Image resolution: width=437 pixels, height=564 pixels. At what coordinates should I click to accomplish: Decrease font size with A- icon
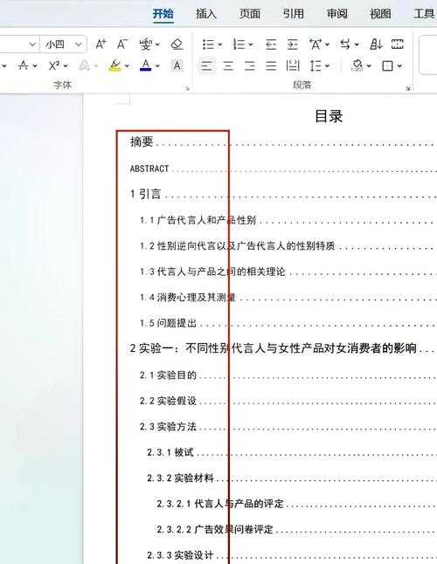pyautogui.click(x=122, y=45)
